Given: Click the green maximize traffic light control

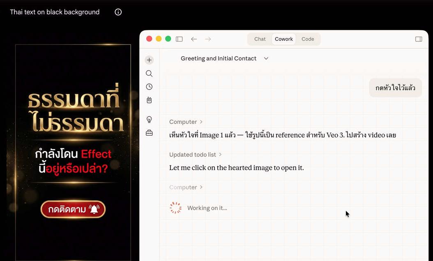Looking at the screenshot, I should pyautogui.click(x=168, y=38).
